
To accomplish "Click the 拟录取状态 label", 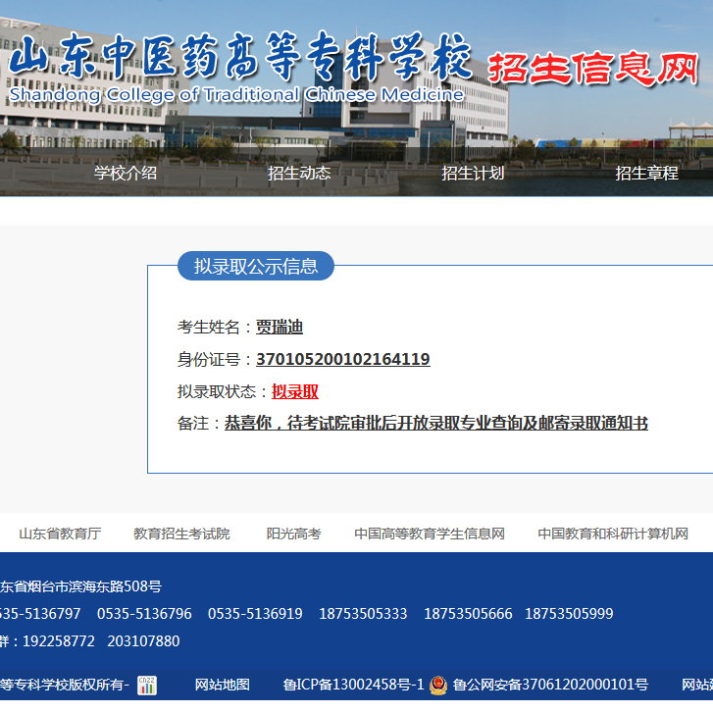I will click(x=217, y=391).
